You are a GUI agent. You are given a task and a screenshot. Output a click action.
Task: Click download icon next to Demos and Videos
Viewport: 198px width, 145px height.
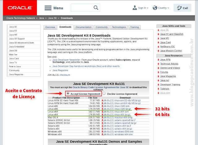point(158,68)
